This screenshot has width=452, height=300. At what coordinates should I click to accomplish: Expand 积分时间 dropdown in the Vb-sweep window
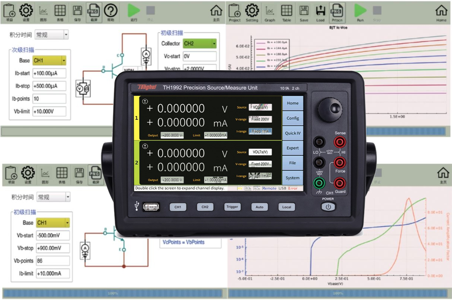coord(53,197)
